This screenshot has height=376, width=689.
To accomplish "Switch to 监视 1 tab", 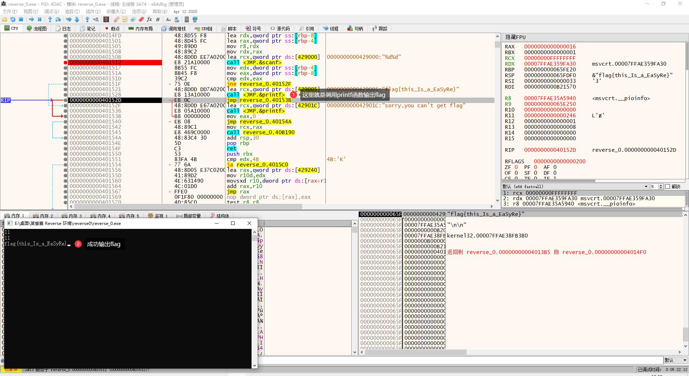I will click(x=158, y=216).
